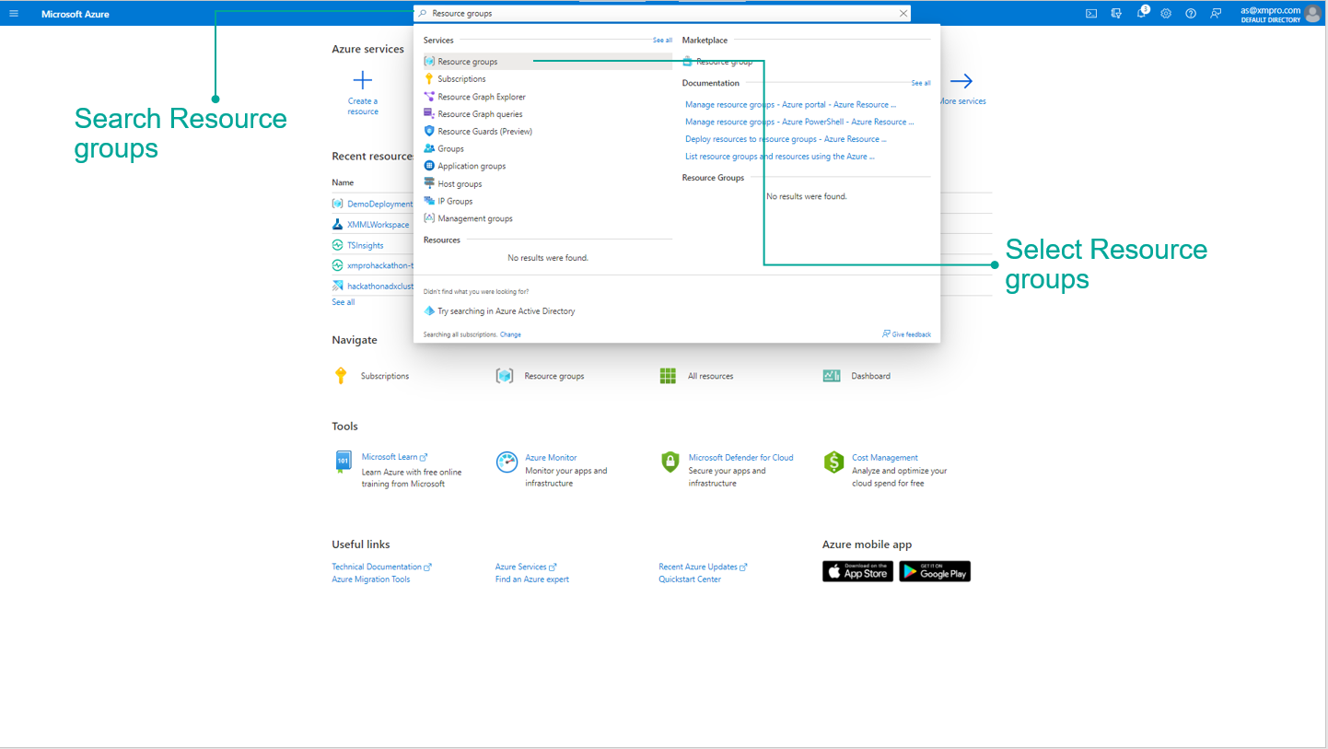Open More services arrow
The image size is (1328, 749).
coord(961,81)
